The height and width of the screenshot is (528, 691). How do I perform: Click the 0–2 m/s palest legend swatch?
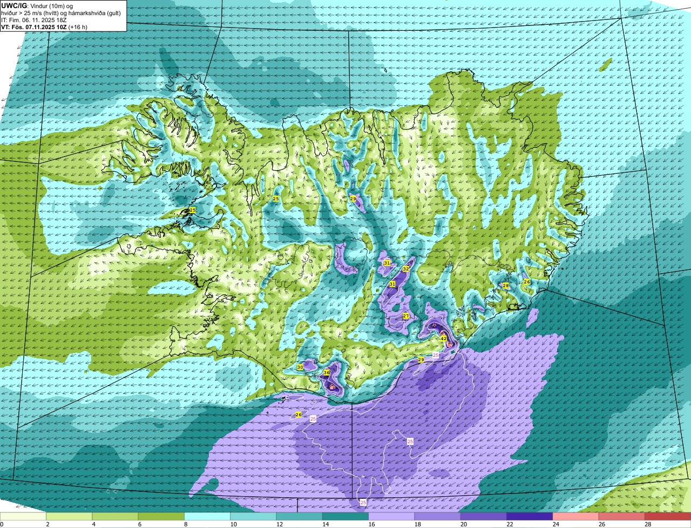coord(23,517)
